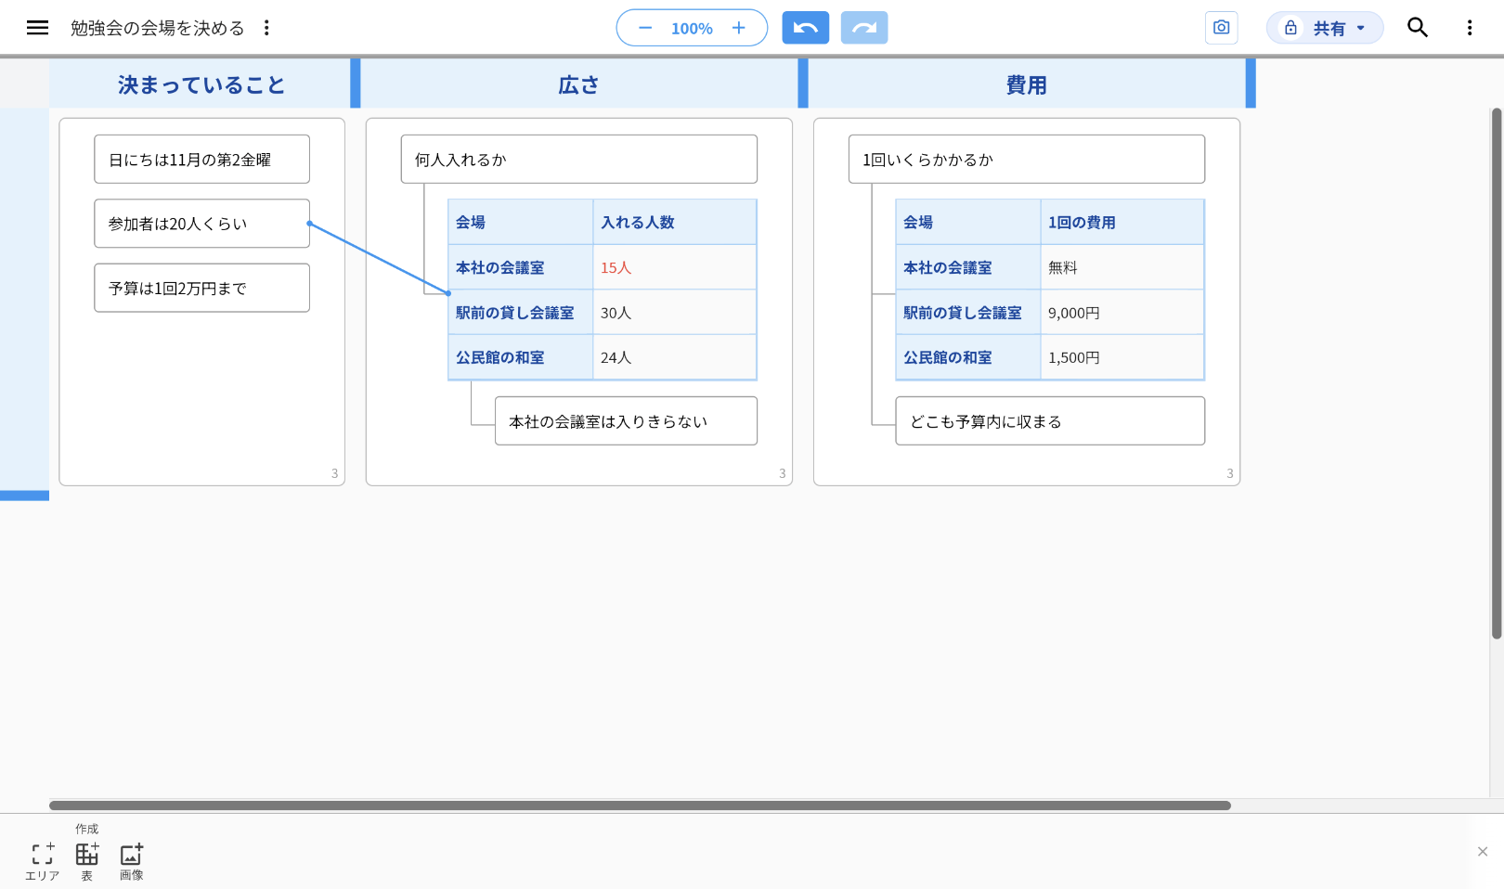This screenshot has width=1504, height=889.
Task: Select the 広さ column header
Action: pos(579,84)
